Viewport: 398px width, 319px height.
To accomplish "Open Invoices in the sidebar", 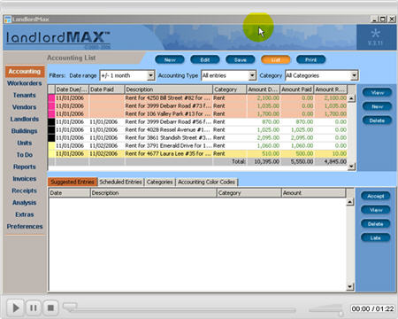I will point(25,179).
